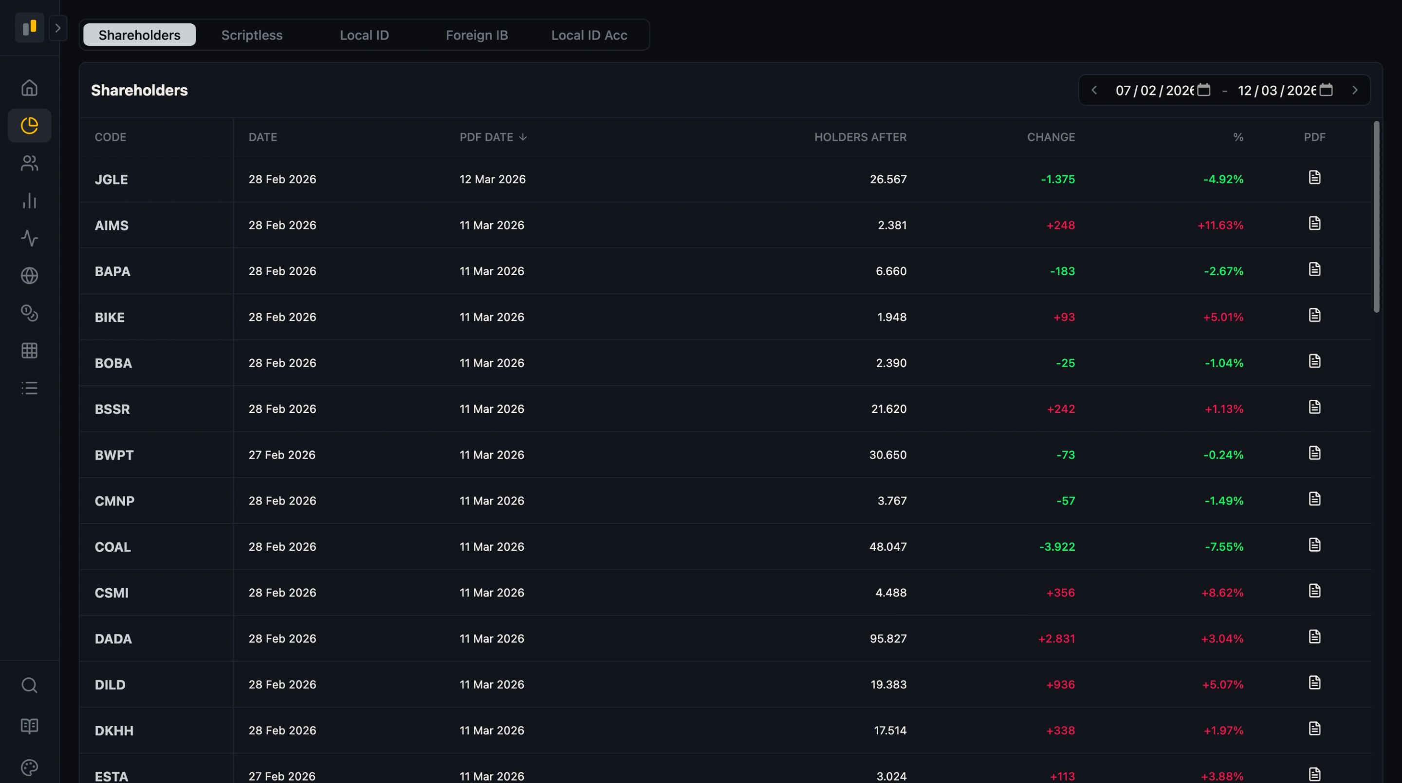Image resolution: width=1402 pixels, height=783 pixels.
Task: Select the coins sidebar icon
Action: (x=29, y=313)
